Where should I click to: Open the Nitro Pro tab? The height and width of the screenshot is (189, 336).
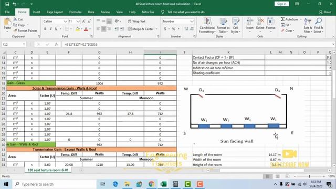point(148,12)
